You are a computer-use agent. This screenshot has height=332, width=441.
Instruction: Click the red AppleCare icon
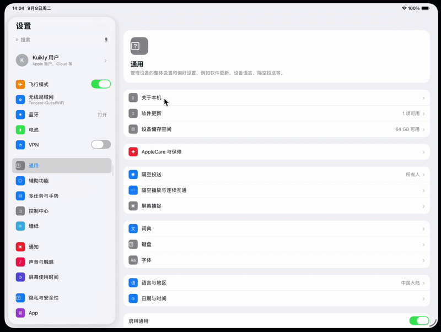133,152
